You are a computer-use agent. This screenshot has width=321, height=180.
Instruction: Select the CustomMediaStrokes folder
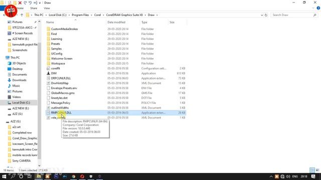64,29
